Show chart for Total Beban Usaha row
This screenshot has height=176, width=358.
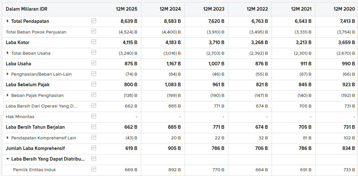point(94,52)
